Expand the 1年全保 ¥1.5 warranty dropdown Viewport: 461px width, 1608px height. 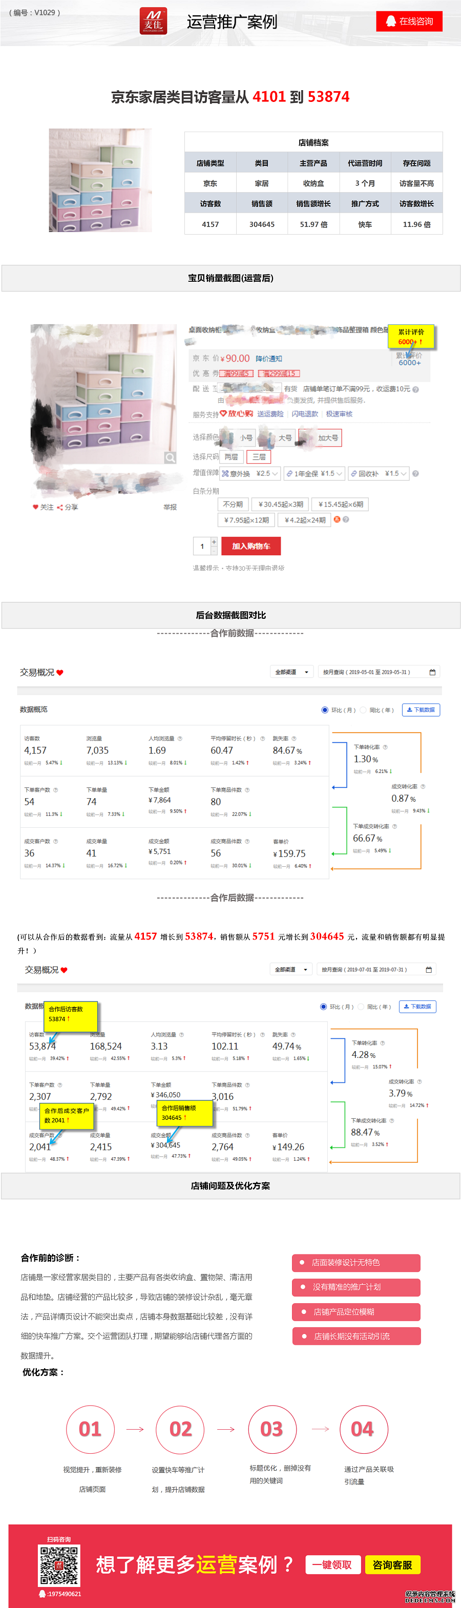pos(314,474)
